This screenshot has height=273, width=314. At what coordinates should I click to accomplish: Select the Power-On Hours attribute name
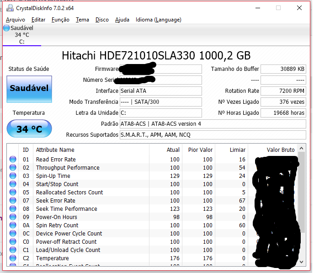tap(57, 217)
